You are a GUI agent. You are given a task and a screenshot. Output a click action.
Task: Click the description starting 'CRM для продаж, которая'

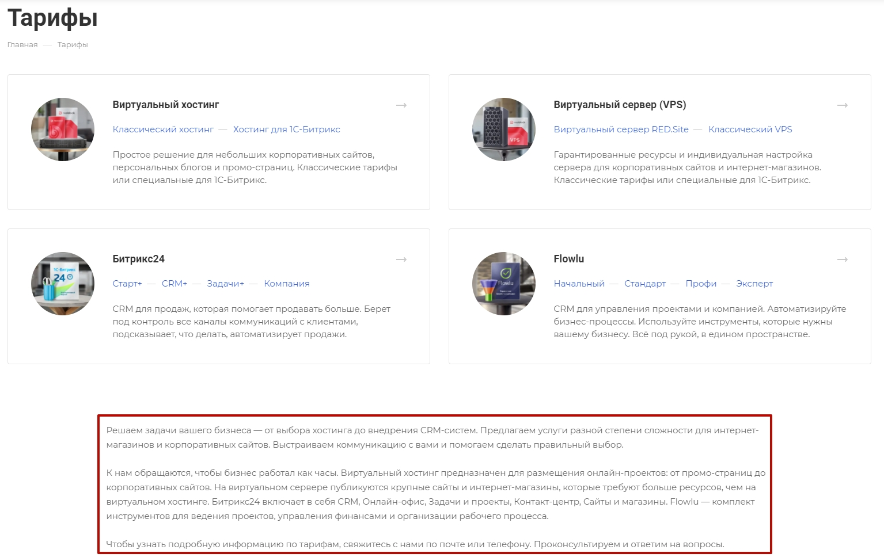tap(252, 322)
